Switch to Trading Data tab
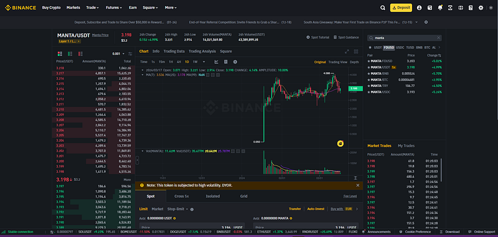This screenshot has height=237, width=498. point(174,51)
